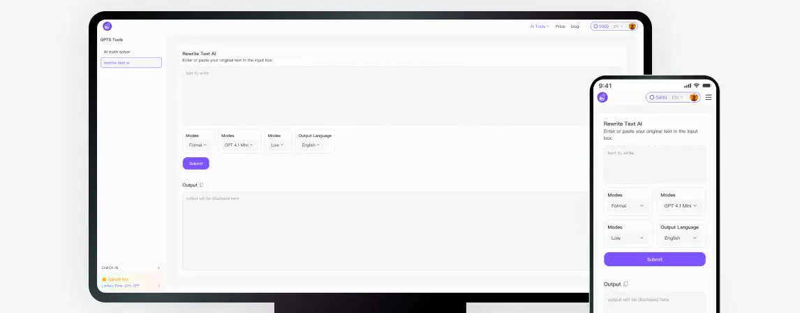Focus the desktop text to write box

401,96
